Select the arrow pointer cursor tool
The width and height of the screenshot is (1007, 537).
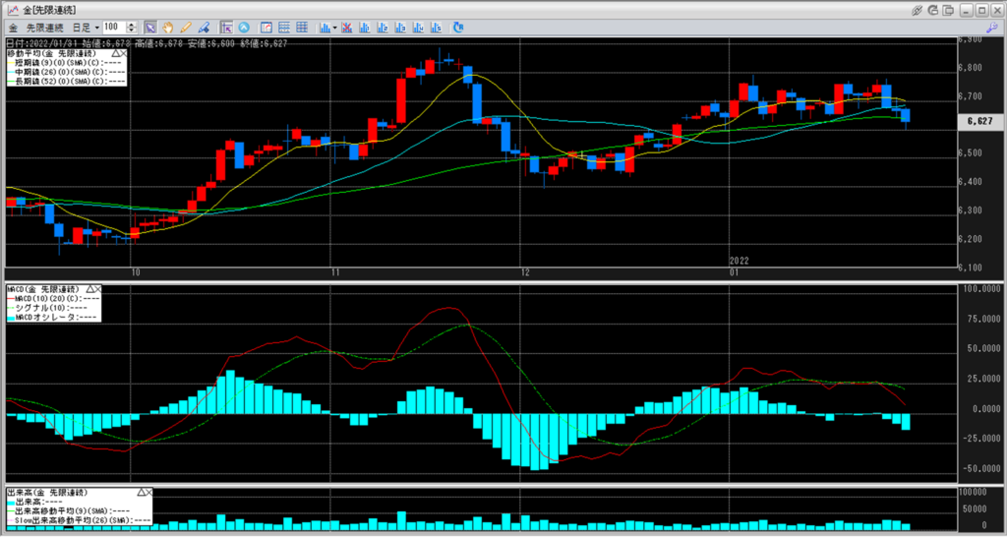click(149, 27)
